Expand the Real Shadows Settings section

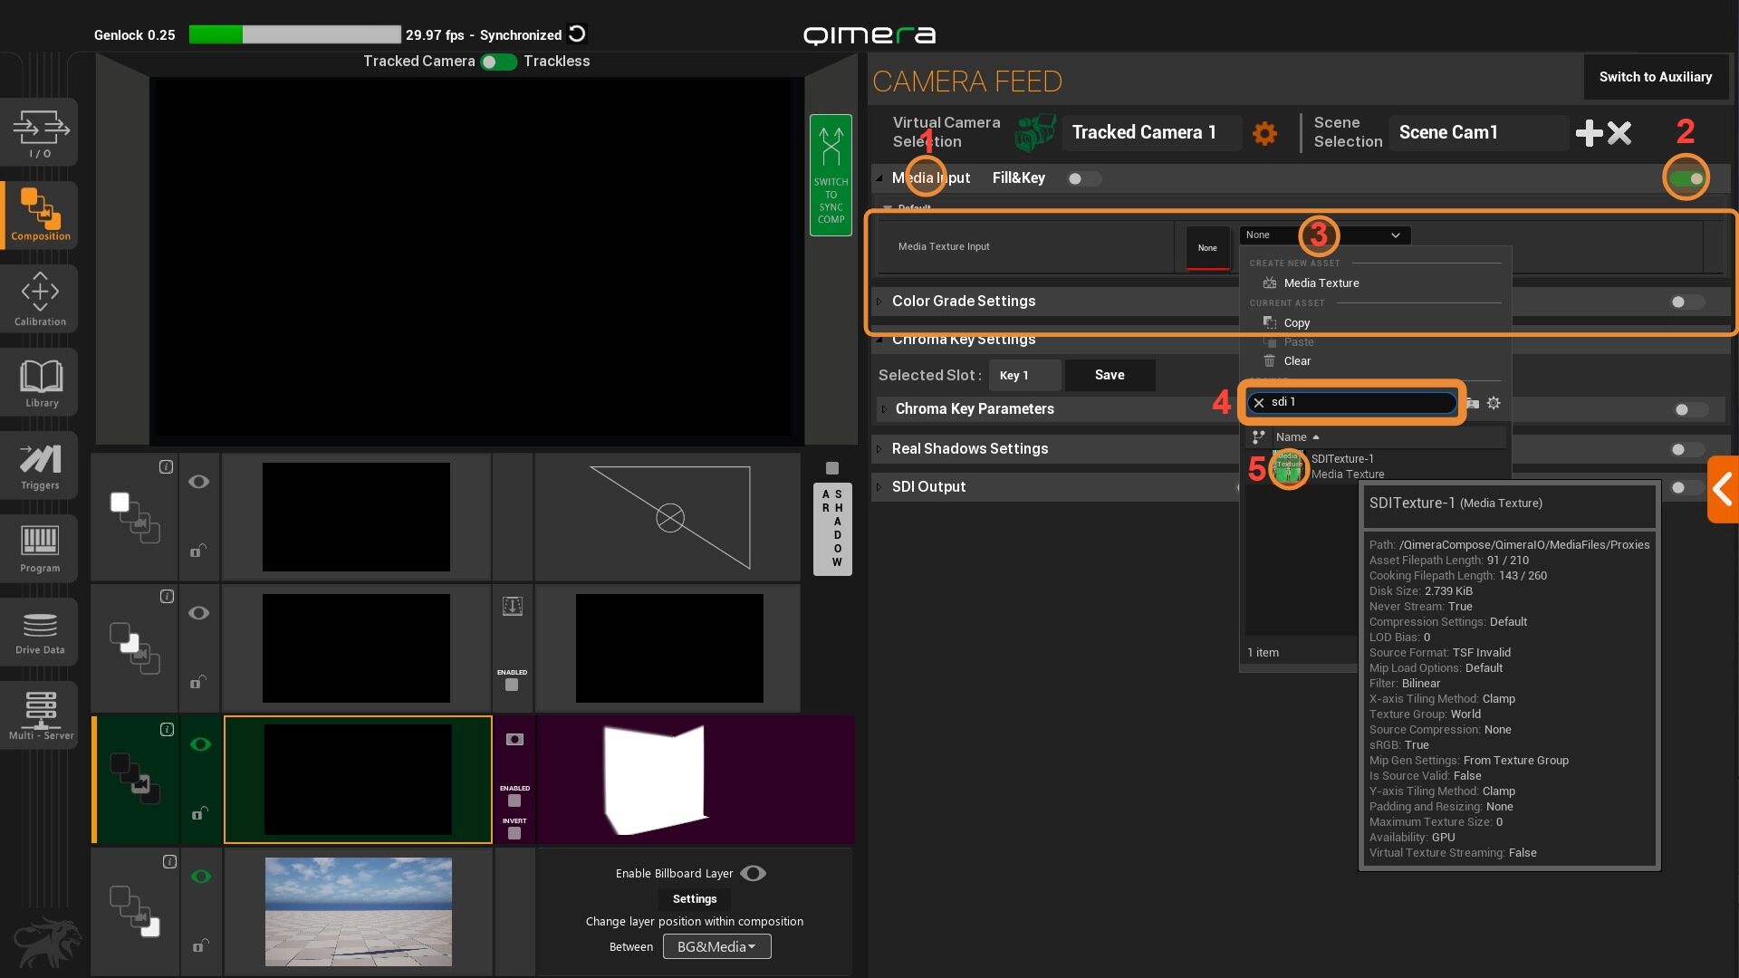tap(969, 448)
